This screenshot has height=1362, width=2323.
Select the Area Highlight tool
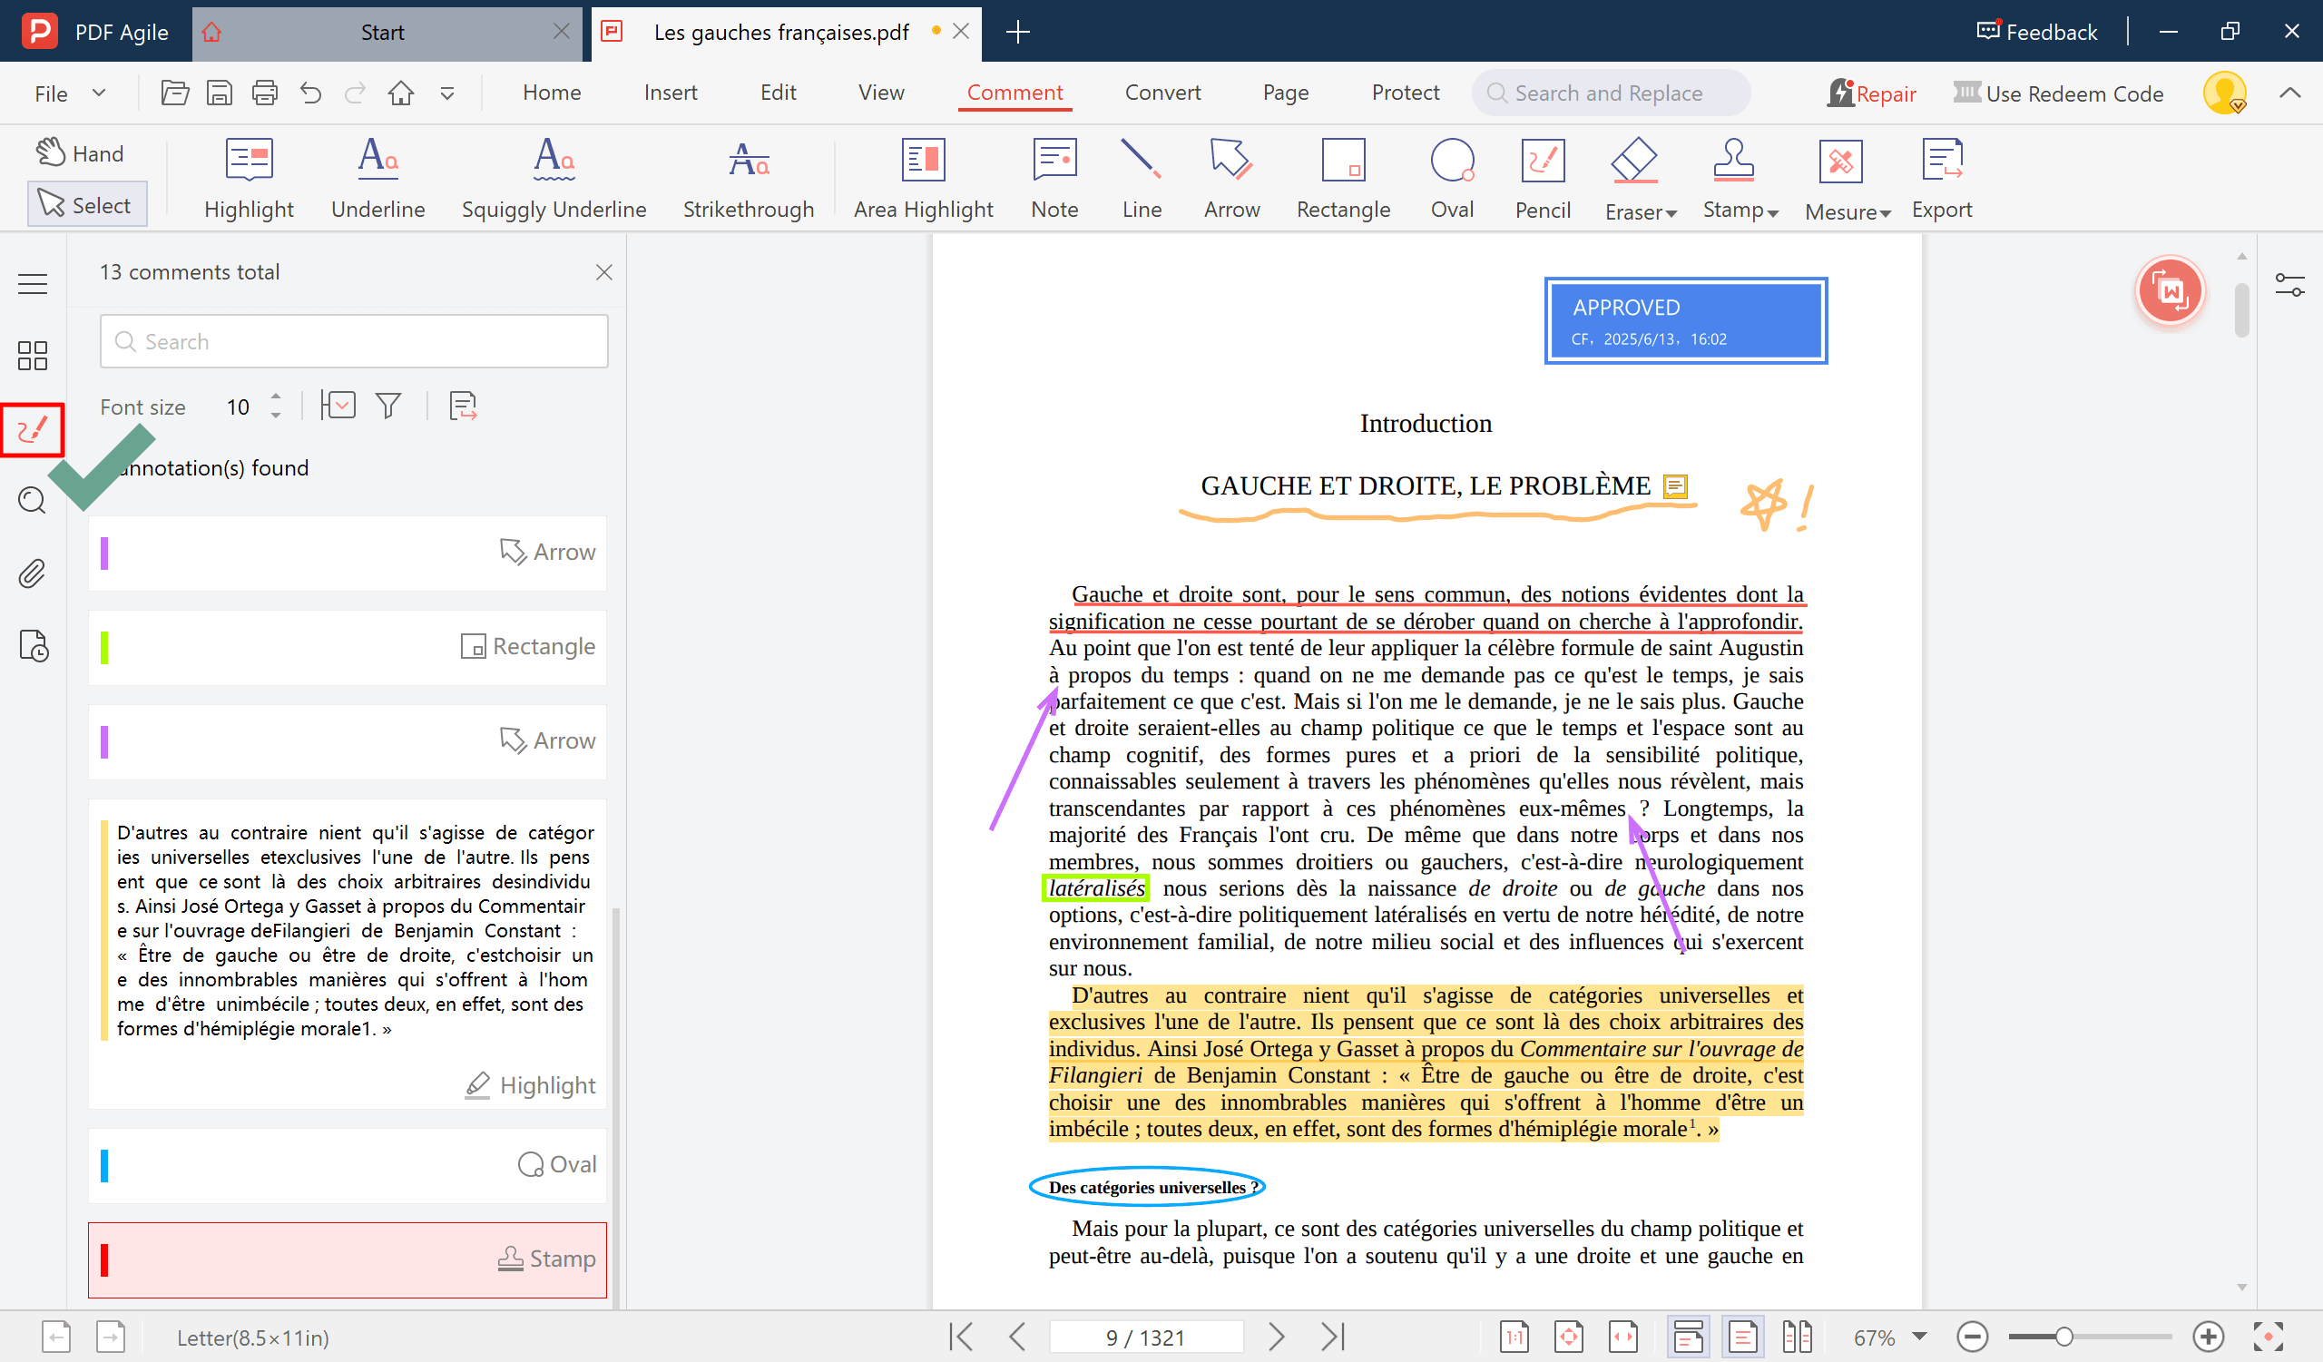[923, 179]
